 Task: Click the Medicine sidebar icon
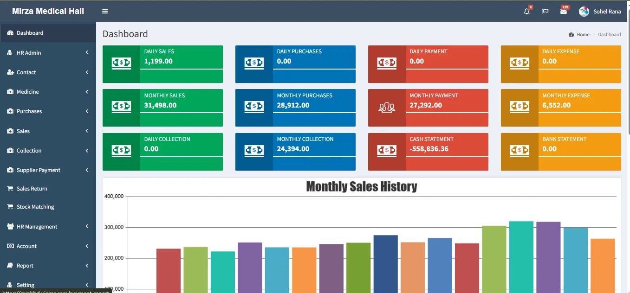click(x=10, y=92)
